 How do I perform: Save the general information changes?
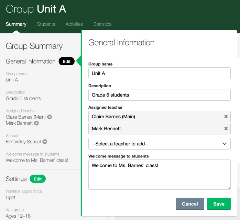(219, 204)
